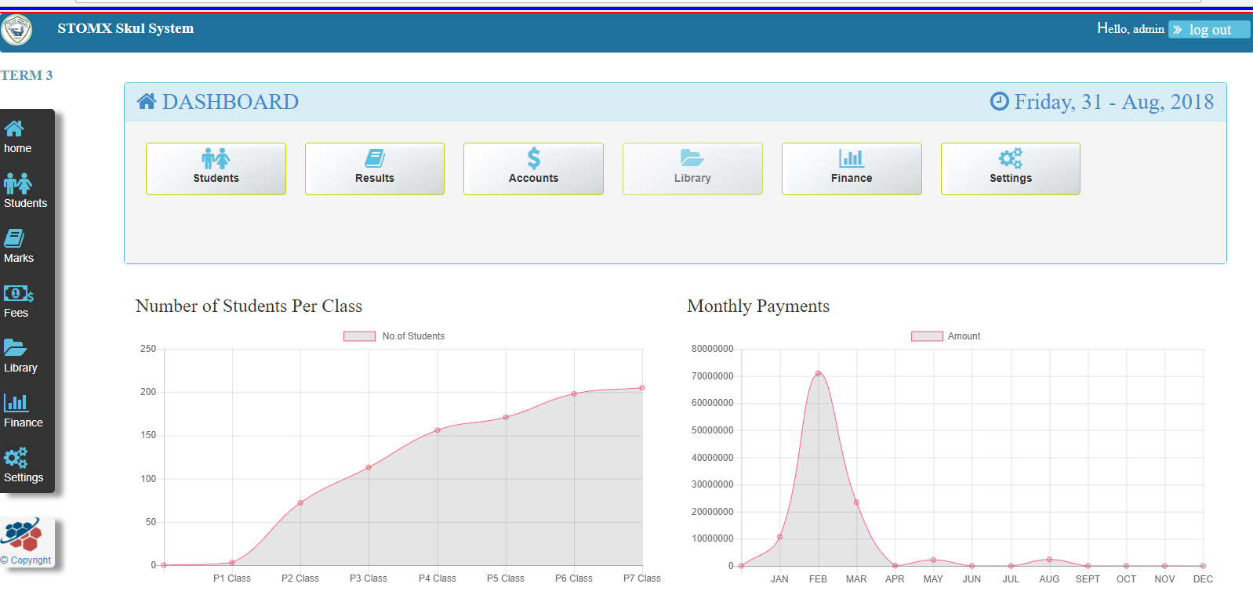This screenshot has width=1253, height=602.
Task: Open Finance from the sidebar chart icon
Action: 16,403
